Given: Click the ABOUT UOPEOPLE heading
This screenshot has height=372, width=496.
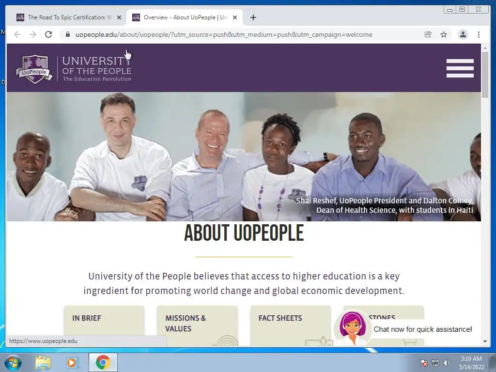Looking at the screenshot, I should [244, 233].
